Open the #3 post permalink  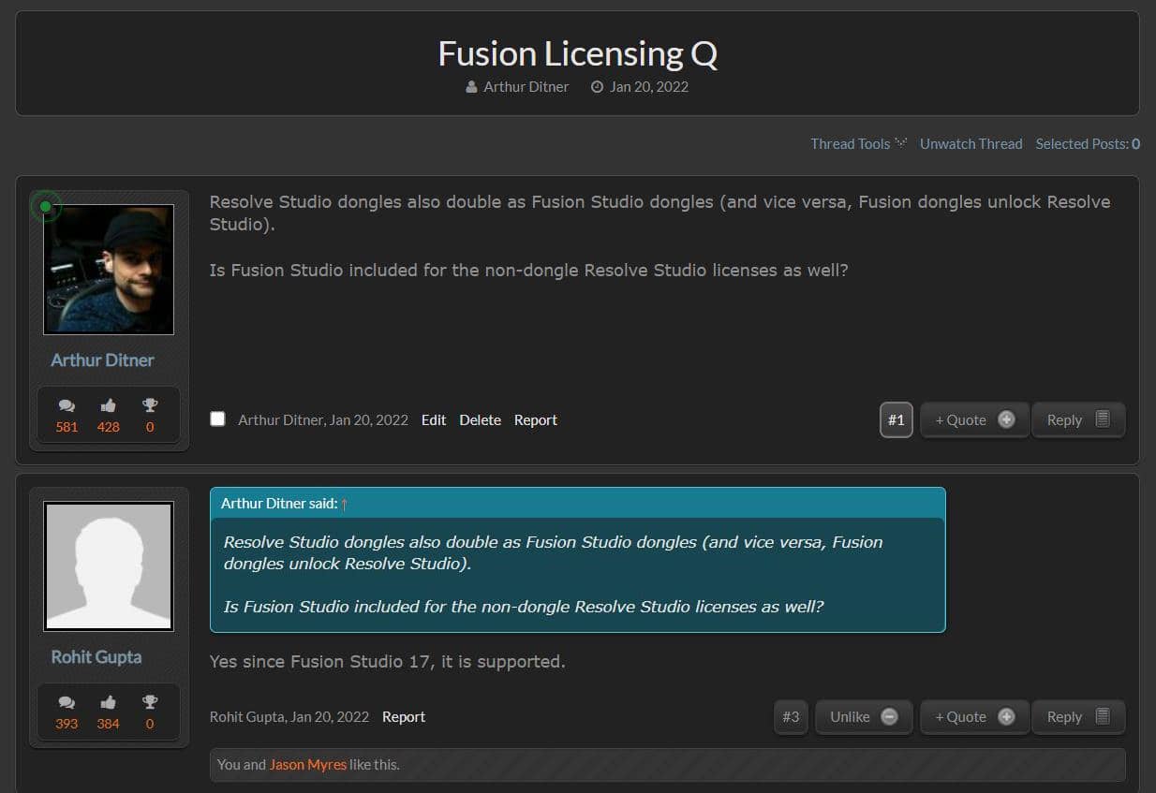(791, 716)
